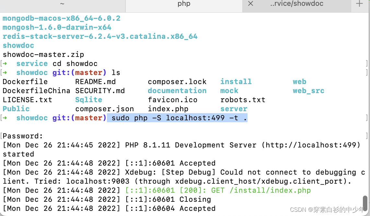
Task: Click the Password: prompt line
Action: (22, 136)
